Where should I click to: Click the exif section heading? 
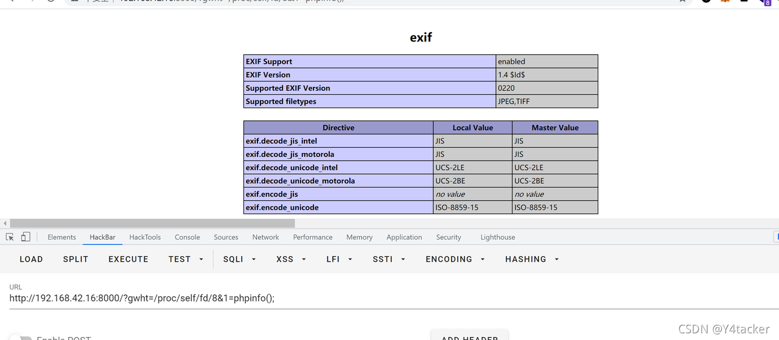421,37
